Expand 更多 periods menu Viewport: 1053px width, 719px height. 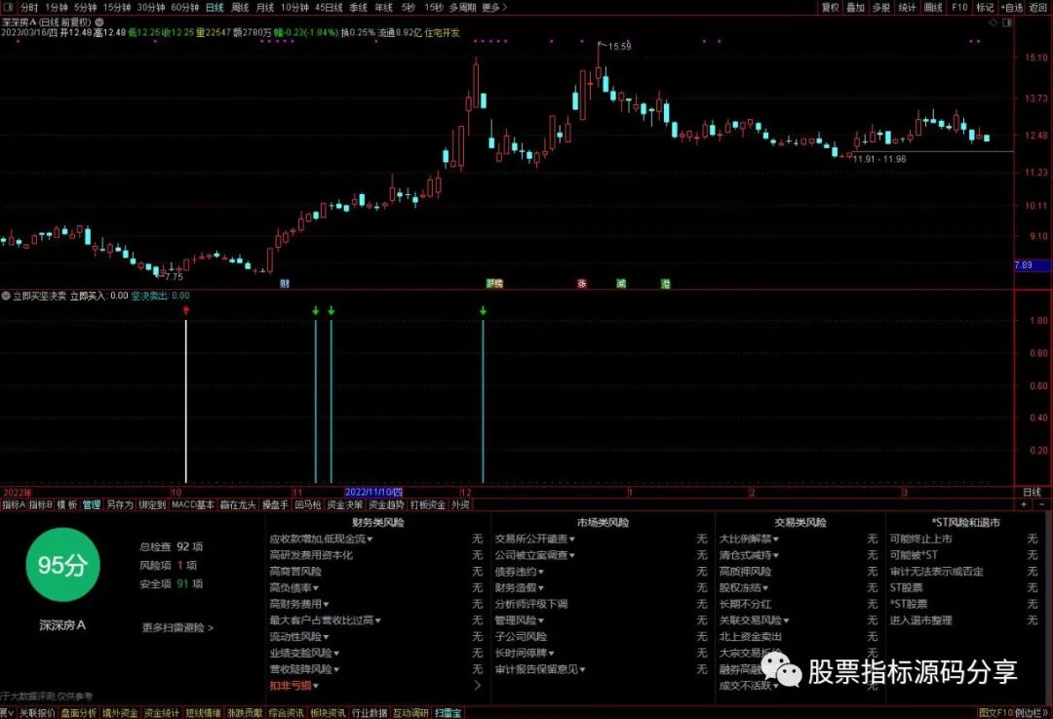click(x=494, y=8)
